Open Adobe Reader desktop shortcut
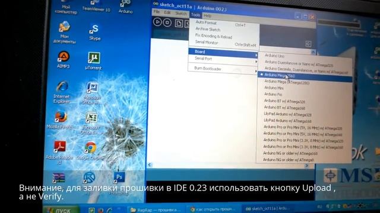 pyautogui.click(x=59, y=153)
